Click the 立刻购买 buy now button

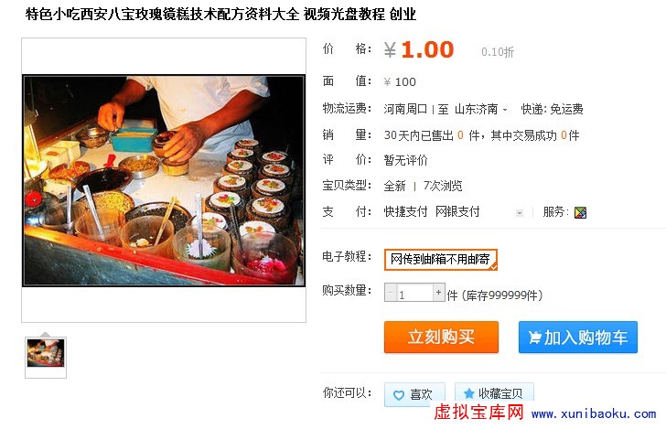tap(441, 338)
